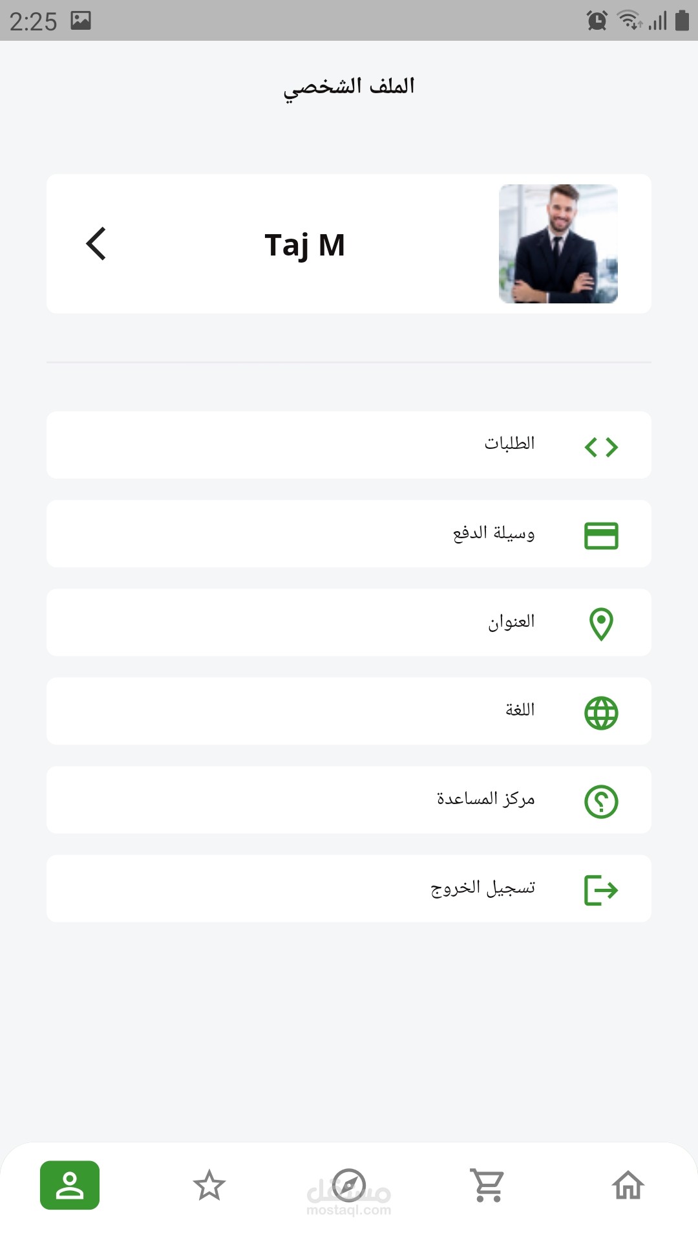Image resolution: width=698 pixels, height=1242 pixels.
Task: Open the العنوان address row
Action: (x=349, y=622)
